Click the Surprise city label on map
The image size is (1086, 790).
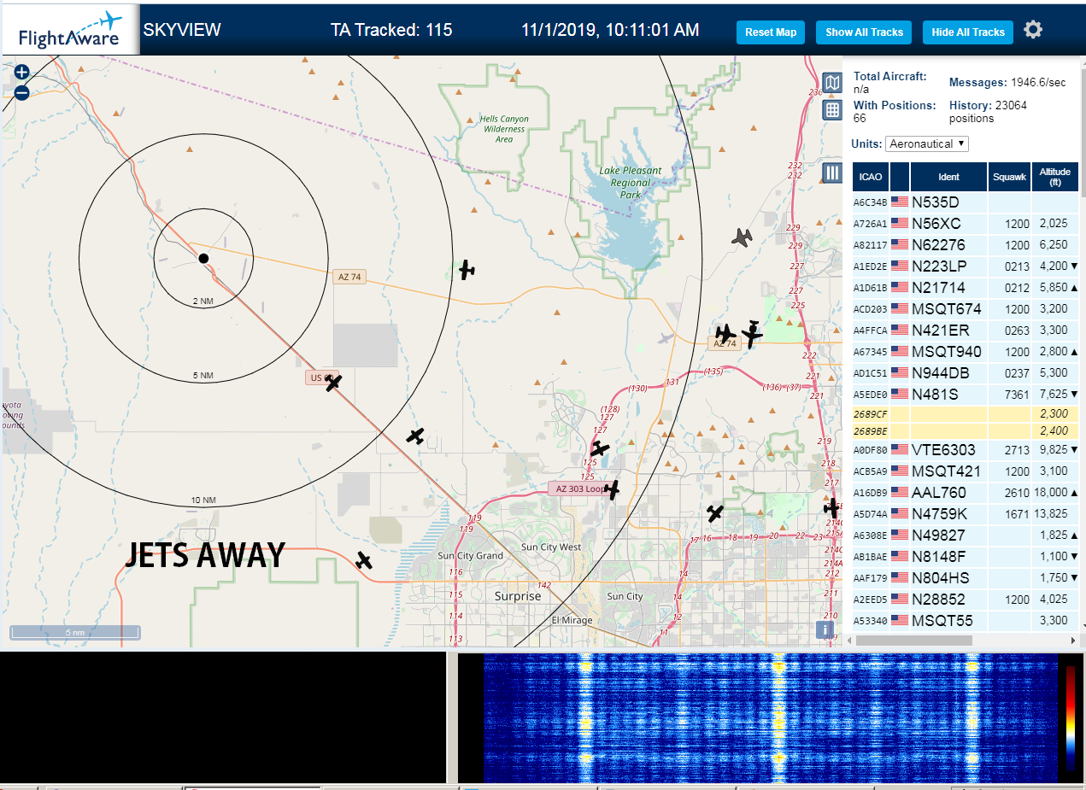pyautogui.click(x=518, y=596)
